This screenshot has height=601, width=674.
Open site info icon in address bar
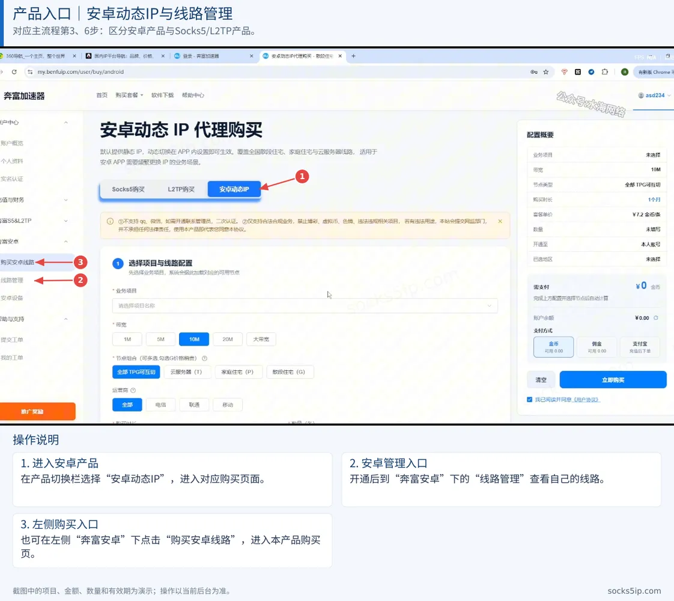pos(29,72)
